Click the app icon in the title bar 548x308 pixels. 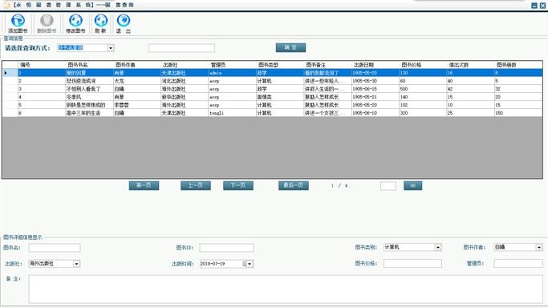point(6,5)
